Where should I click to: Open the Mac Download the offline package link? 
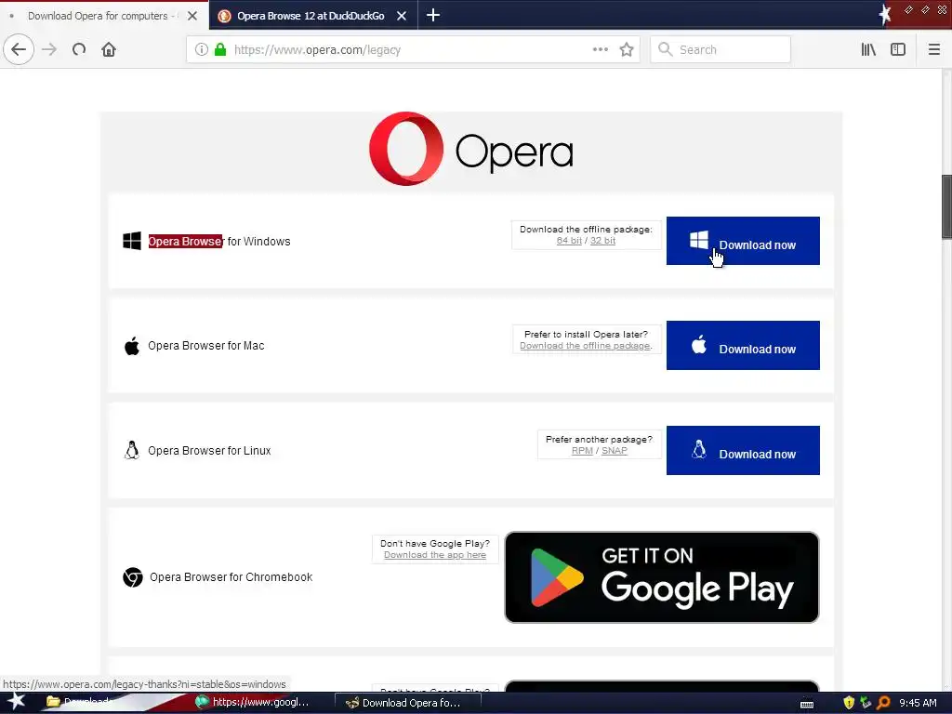tap(586, 346)
